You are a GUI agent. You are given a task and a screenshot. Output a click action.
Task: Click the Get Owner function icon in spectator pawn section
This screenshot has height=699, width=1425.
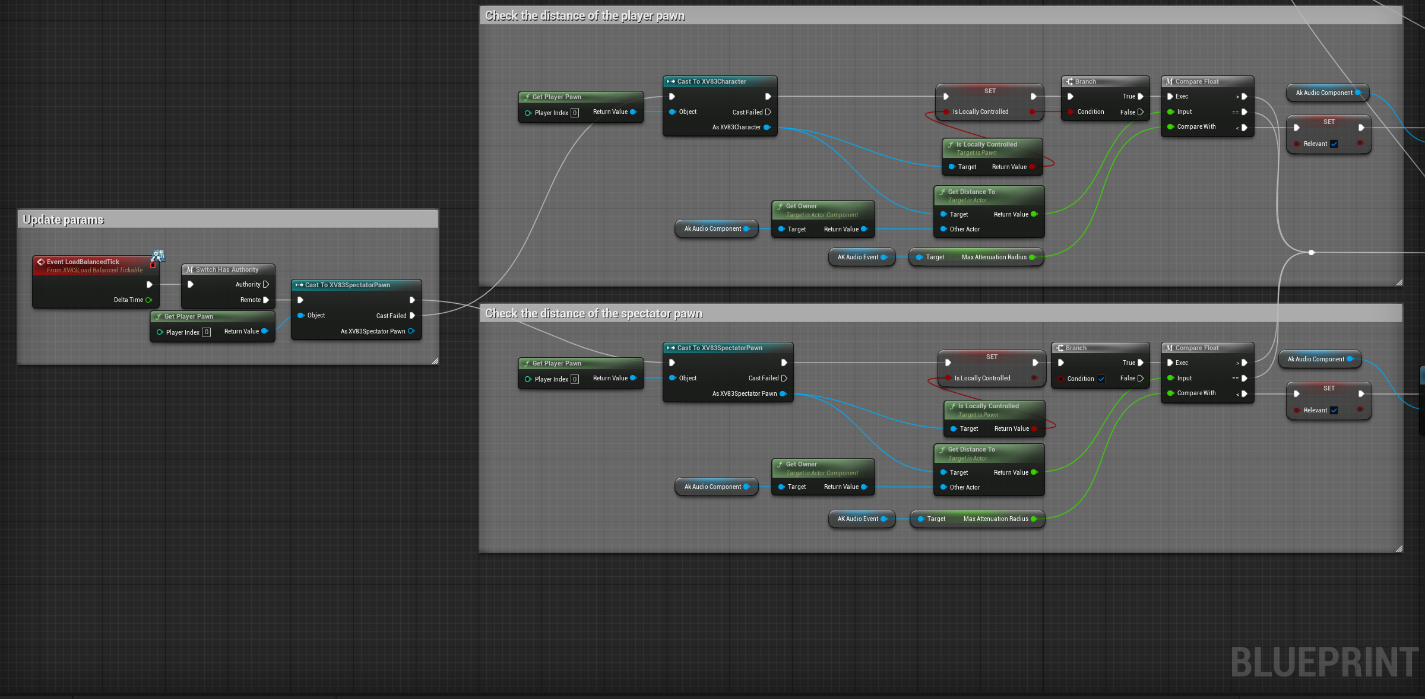[x=780, y=464]
